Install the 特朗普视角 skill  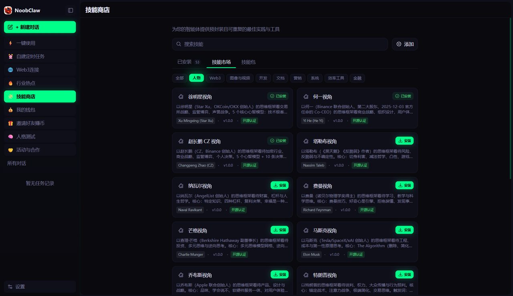(404, 275)
